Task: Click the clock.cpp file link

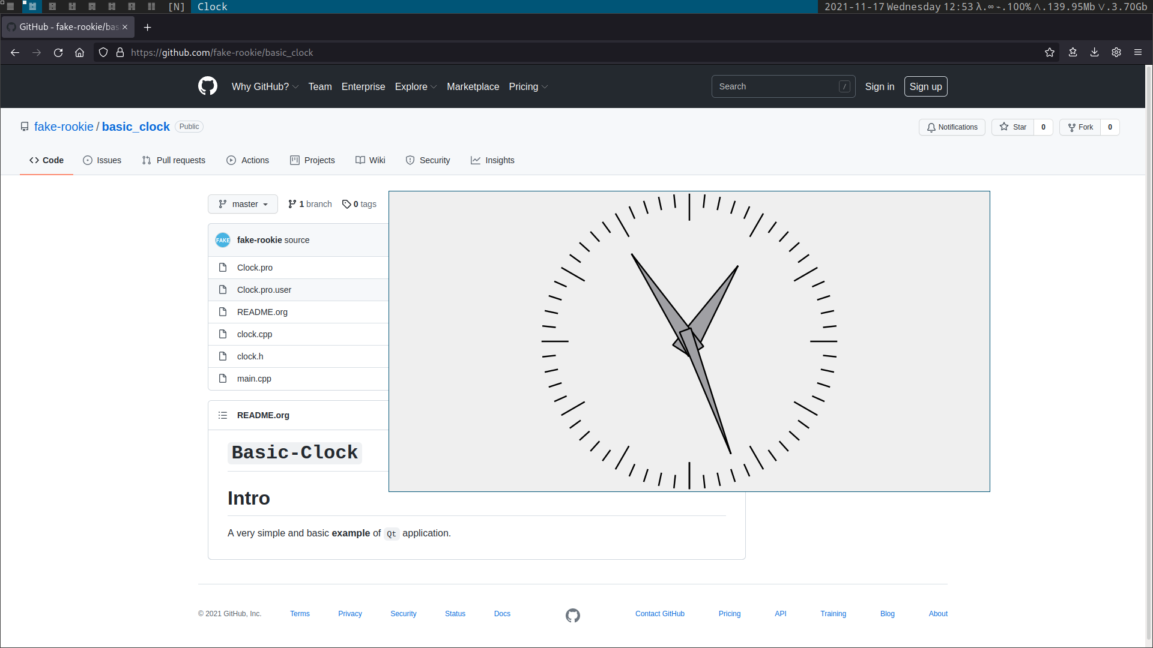Action: tap(254, 333)
